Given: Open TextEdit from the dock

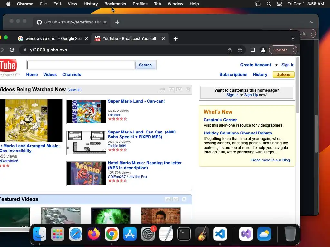Looking at the screenshot, I should tap(166, 234).
